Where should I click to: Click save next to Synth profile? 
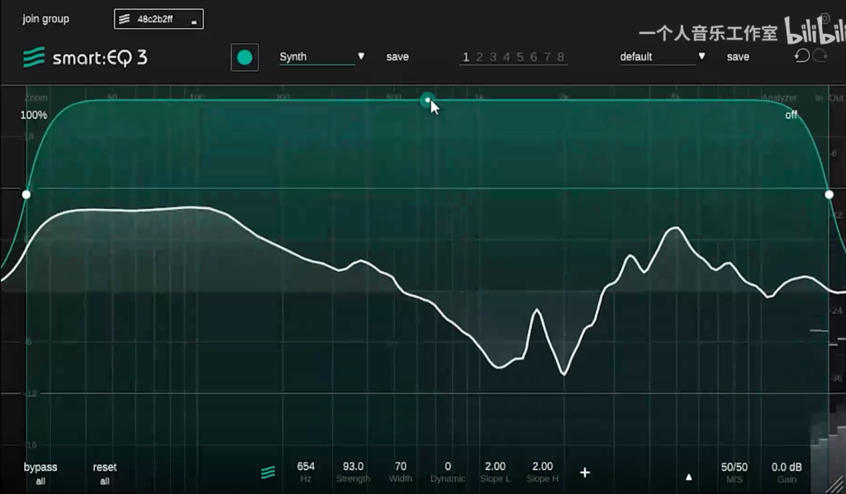[397, 57]
